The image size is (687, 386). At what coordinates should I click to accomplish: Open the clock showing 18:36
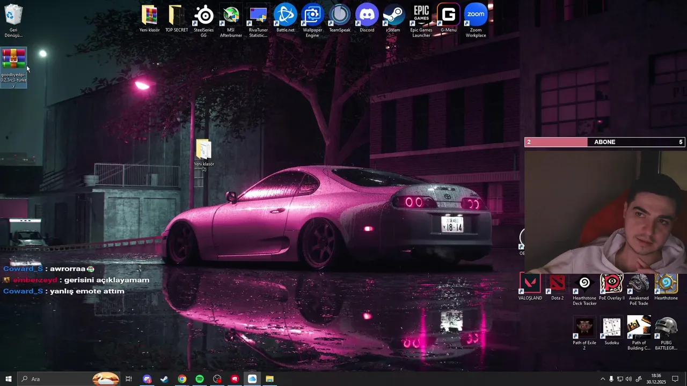656,379
